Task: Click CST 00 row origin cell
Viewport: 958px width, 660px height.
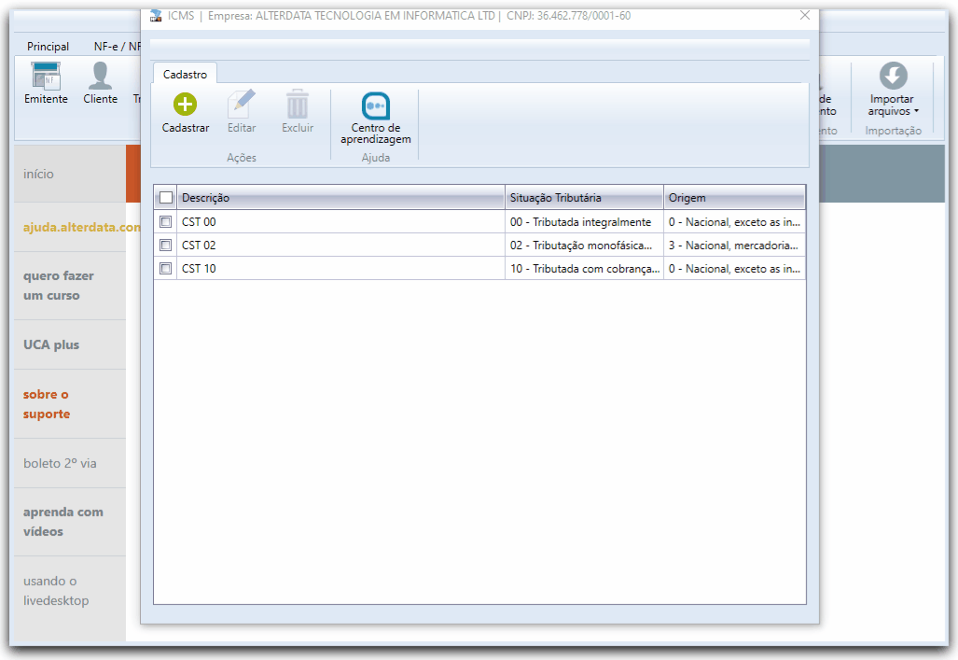Action: click(x=734, y=221)
